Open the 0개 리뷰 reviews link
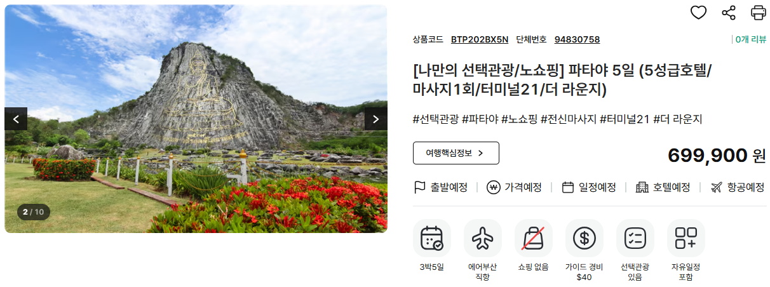 coord(750,39)
